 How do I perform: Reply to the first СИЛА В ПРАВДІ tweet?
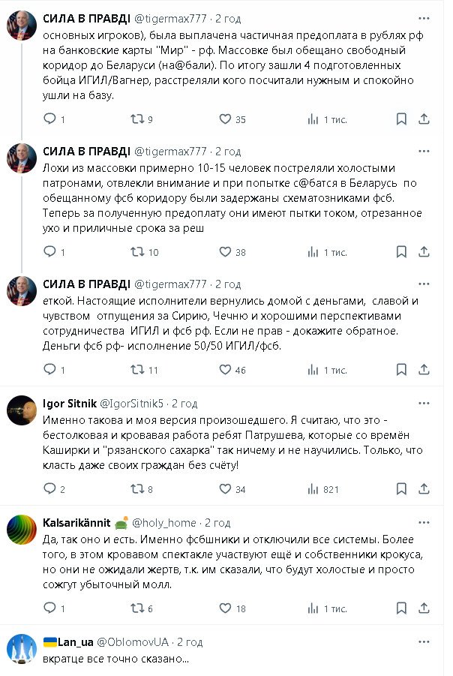pos(50,119)
